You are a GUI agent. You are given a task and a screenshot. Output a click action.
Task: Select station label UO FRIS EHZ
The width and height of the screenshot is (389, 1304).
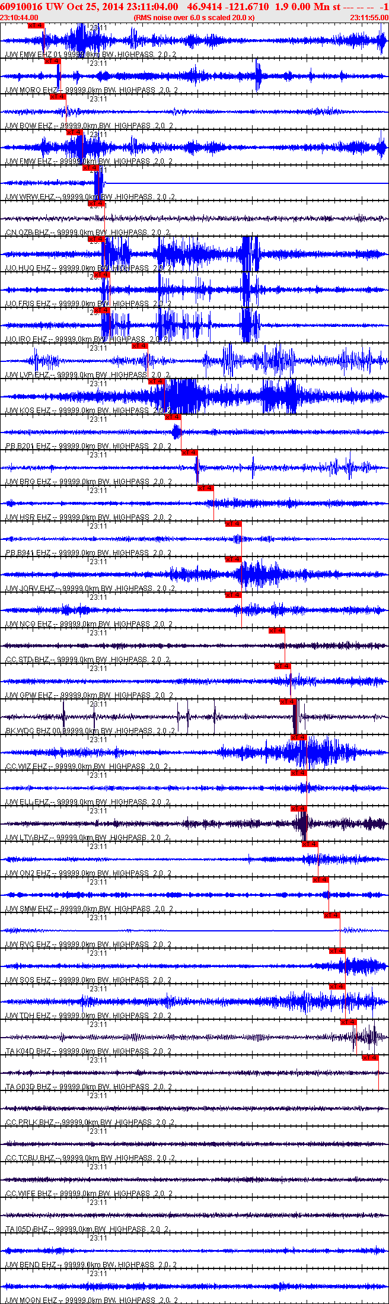[x=28, y=304]
